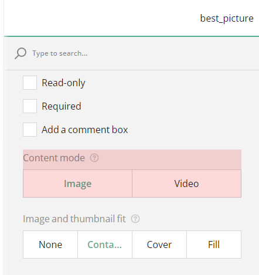This screenshot has height=275, width=259.
Task: Check the Add a comment box option
Action: pyautogui.click(x=30, y=130)
